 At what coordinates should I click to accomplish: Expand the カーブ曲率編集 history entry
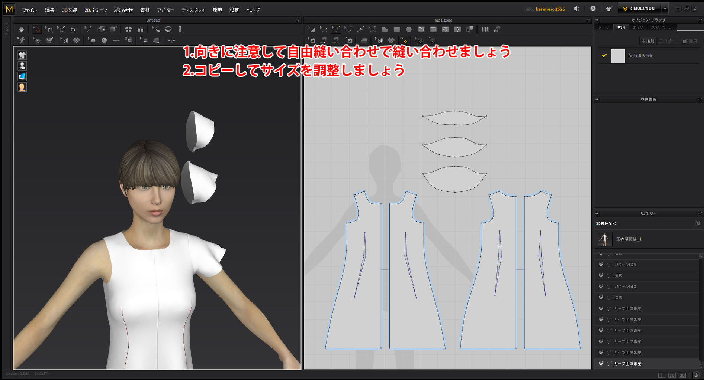[601, 364]
